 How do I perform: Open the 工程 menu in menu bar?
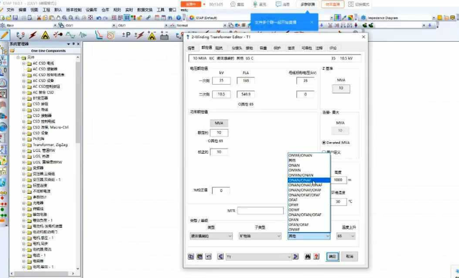click(46, 10)
